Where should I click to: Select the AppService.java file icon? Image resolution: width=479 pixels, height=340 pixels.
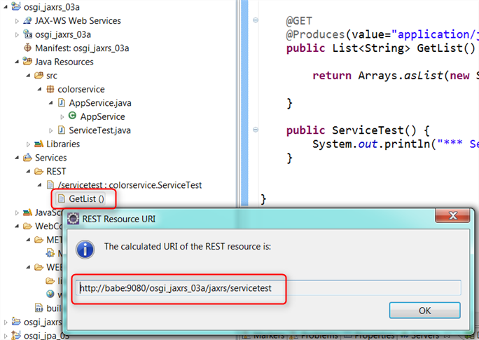62,103
